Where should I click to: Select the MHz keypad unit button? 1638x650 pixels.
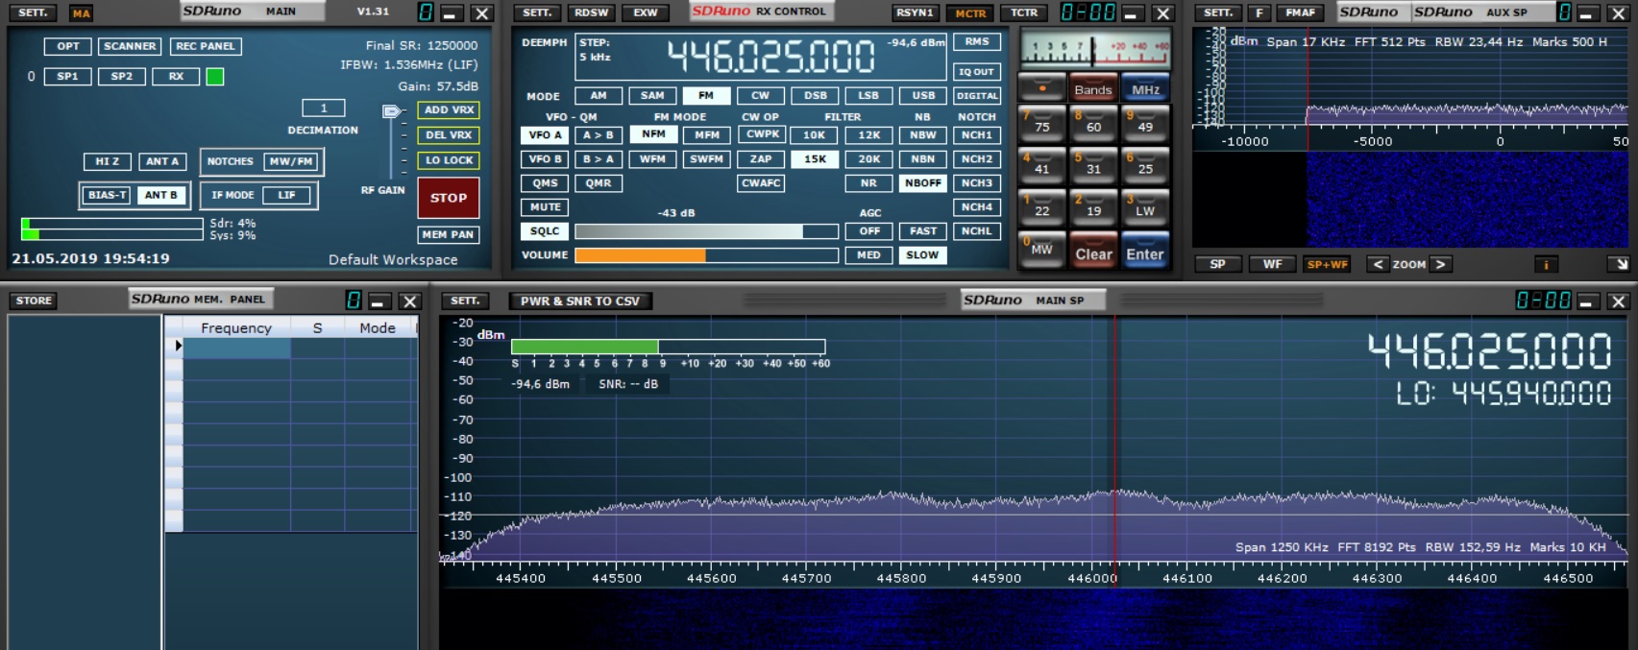click(x=1145, y=88)
